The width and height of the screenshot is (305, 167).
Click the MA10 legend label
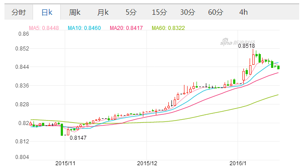click(84, 28)
